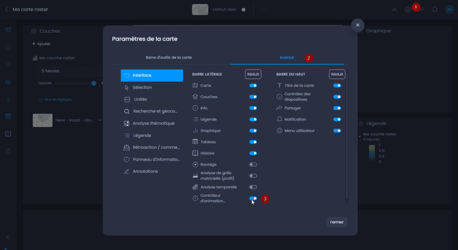This screenshot has height=250, width=458.
Task: Expand the Here - Road - Lite basemap dropdown
Action: coord(100,120)
